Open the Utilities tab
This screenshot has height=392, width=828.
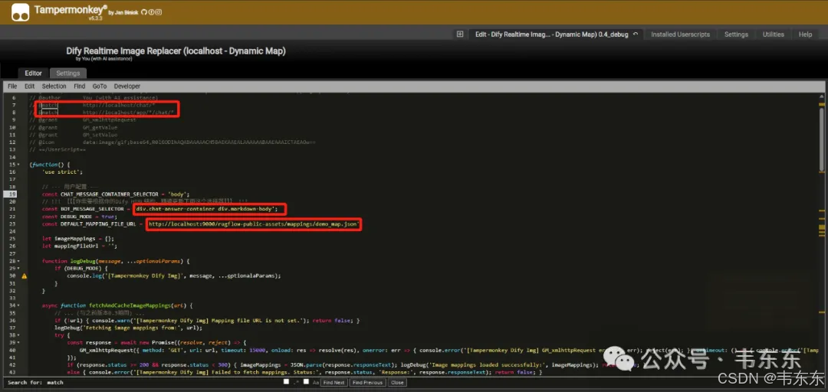pyautogui.click(x=773, y=34)
